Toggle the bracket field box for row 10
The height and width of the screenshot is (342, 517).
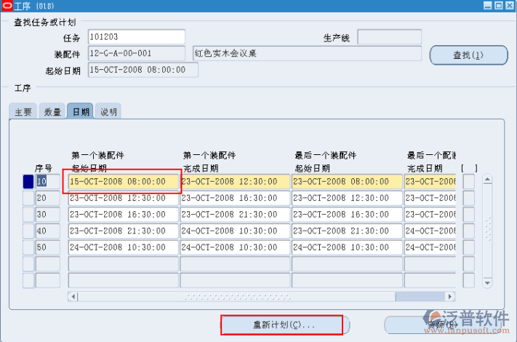[469, 181]
